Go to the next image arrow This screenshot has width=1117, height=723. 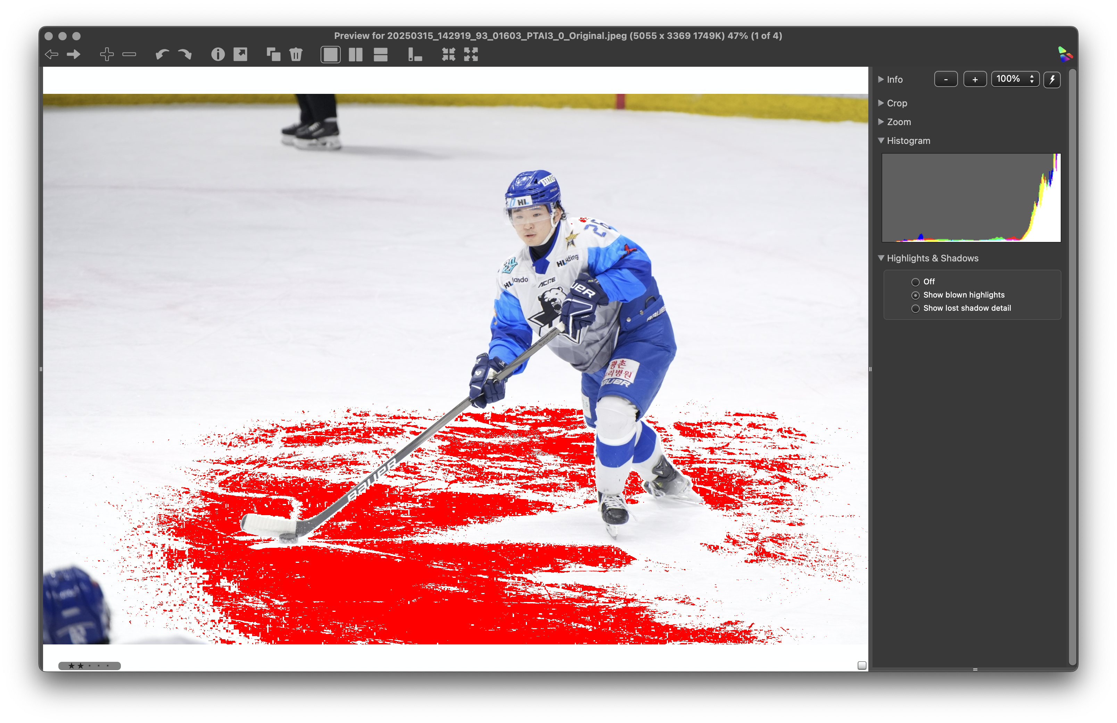coord(74,55)
